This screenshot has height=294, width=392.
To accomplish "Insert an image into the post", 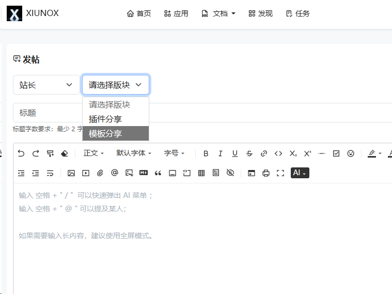I will pyautogui.click(x=71, y=173).
